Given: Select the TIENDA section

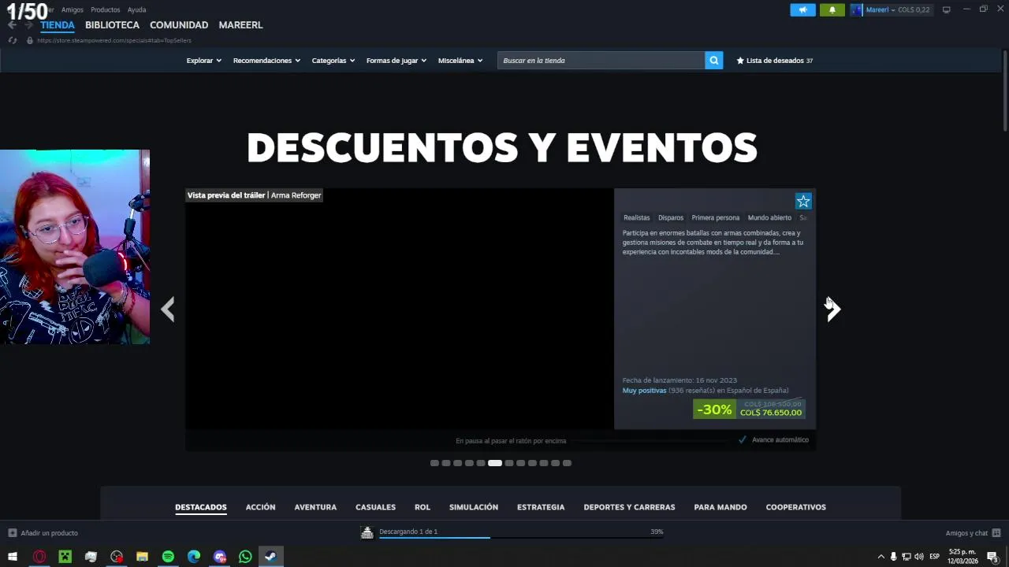Looking at the screenshot, I should 58,25.
